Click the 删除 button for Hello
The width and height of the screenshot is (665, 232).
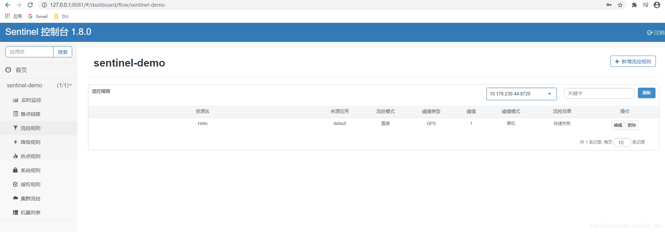(632, 125)
